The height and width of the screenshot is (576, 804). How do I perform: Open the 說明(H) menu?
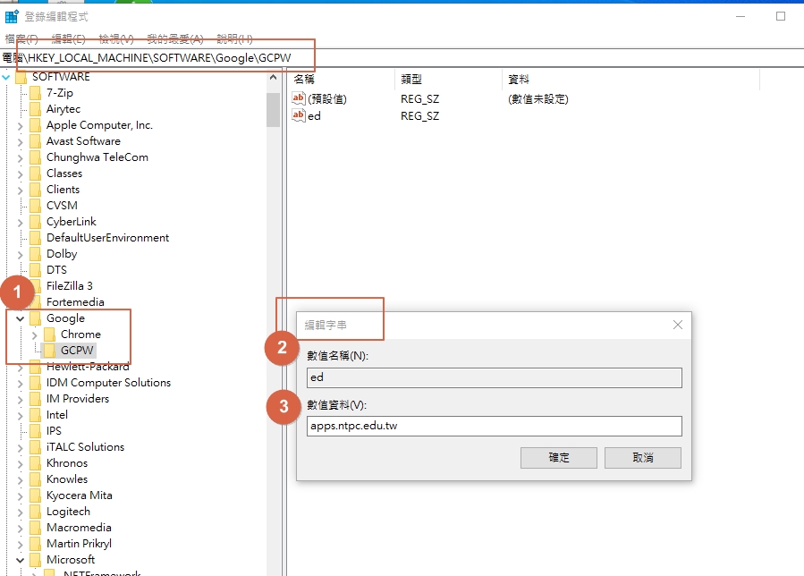coord(235,39)
